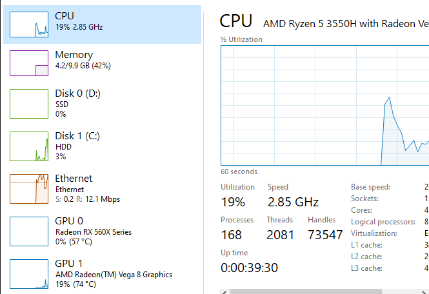Select the CPU mini graph thumbnail
The width and height of the screenshot is (429, 294).
click(x=29, y=24)
